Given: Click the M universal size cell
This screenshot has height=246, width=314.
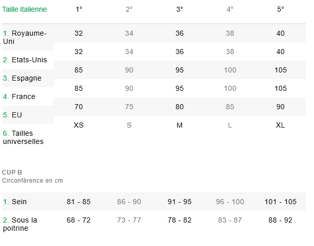Looking at the screenshot, I should [x=180, y=125].
